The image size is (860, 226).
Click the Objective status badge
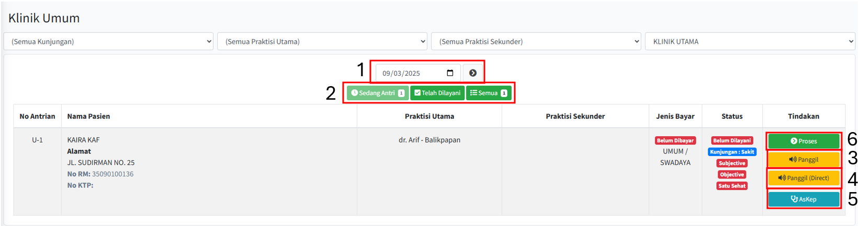click(732, 175)
